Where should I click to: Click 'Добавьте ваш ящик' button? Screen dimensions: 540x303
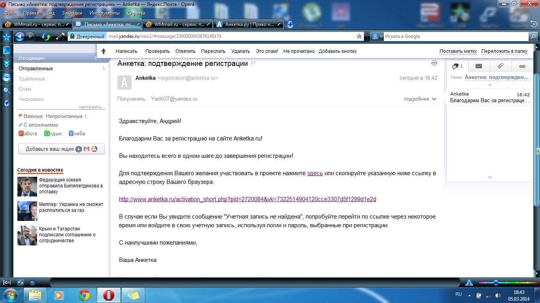(62, 149)
